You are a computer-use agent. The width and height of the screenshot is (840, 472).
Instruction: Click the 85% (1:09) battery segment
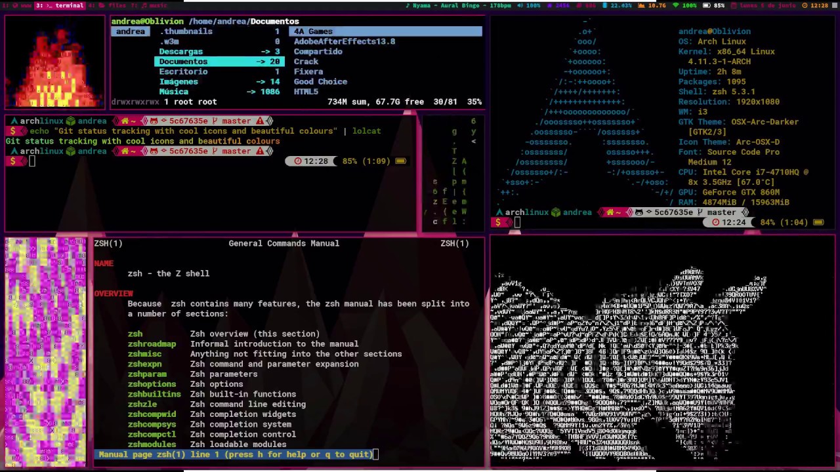(x=373, y=161)
